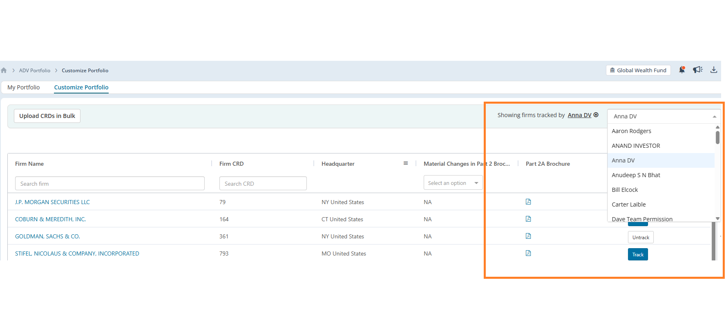This screenshot has height=329, width=726.
Task: Go to the home icon in breadcrumb
Action: click(x=4, y=70)
